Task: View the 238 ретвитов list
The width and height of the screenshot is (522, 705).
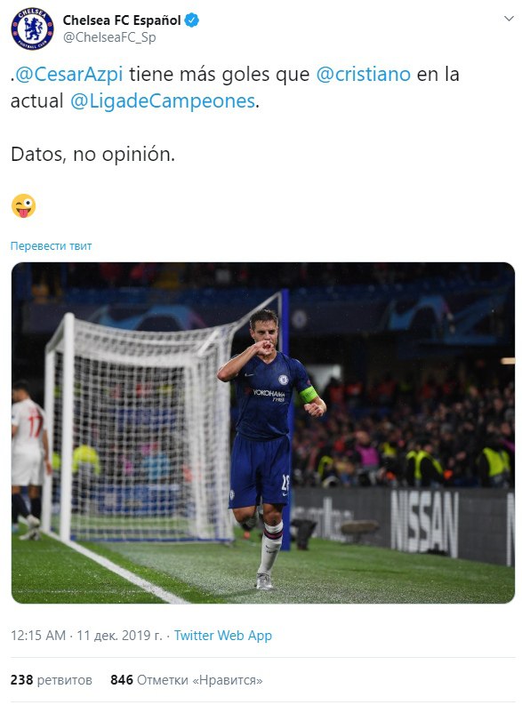Action: (x=52, y=680)
